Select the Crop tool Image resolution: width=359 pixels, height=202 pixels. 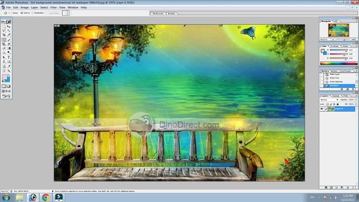[x=4, y=35]
